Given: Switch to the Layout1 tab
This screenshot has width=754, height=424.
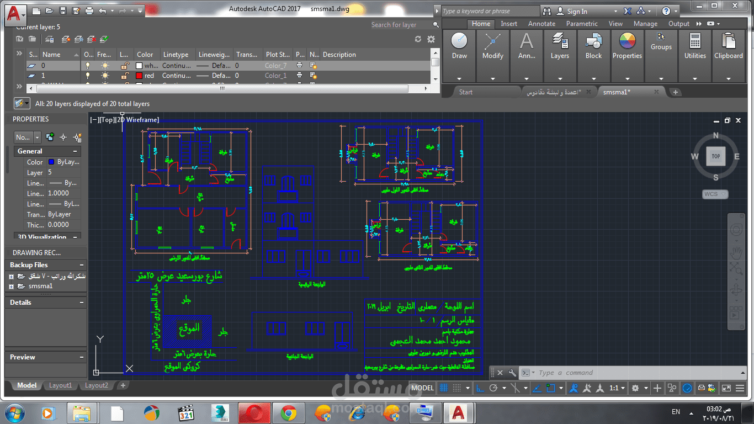Looking at the screenshot, I should click(x=60, y=385).
